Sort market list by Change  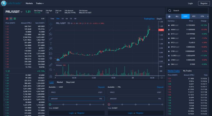click(204, 21)
